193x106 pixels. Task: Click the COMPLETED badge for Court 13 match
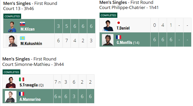point(12,16)
